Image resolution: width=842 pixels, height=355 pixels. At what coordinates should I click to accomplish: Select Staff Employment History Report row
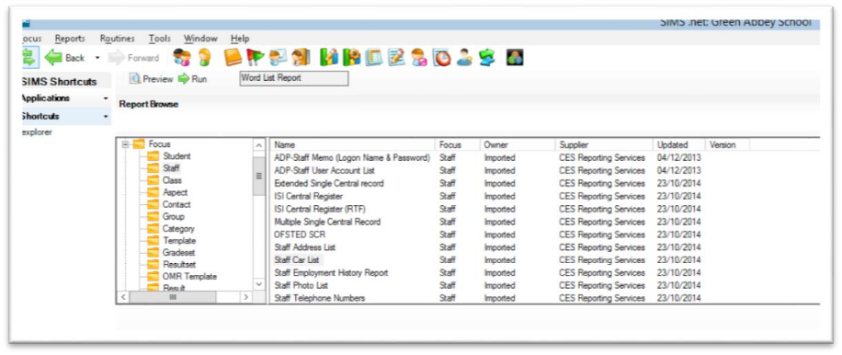(331, 273)
